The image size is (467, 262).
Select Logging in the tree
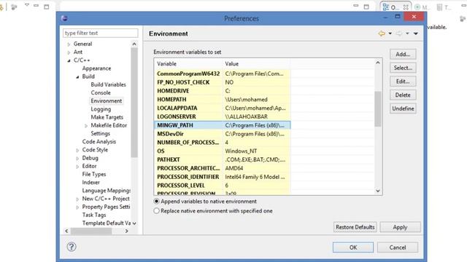pyautogui.click(x=101, y=109)
